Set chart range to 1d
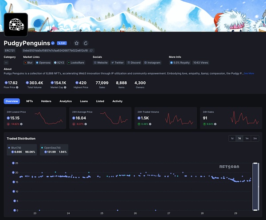 click(232, 138)
